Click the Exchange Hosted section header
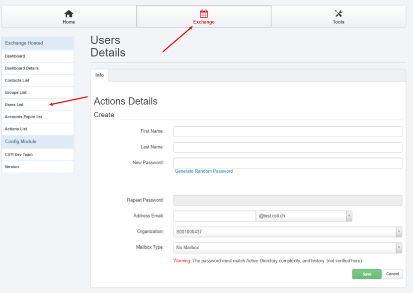This screenshot has width=413, height=293. 38,43
